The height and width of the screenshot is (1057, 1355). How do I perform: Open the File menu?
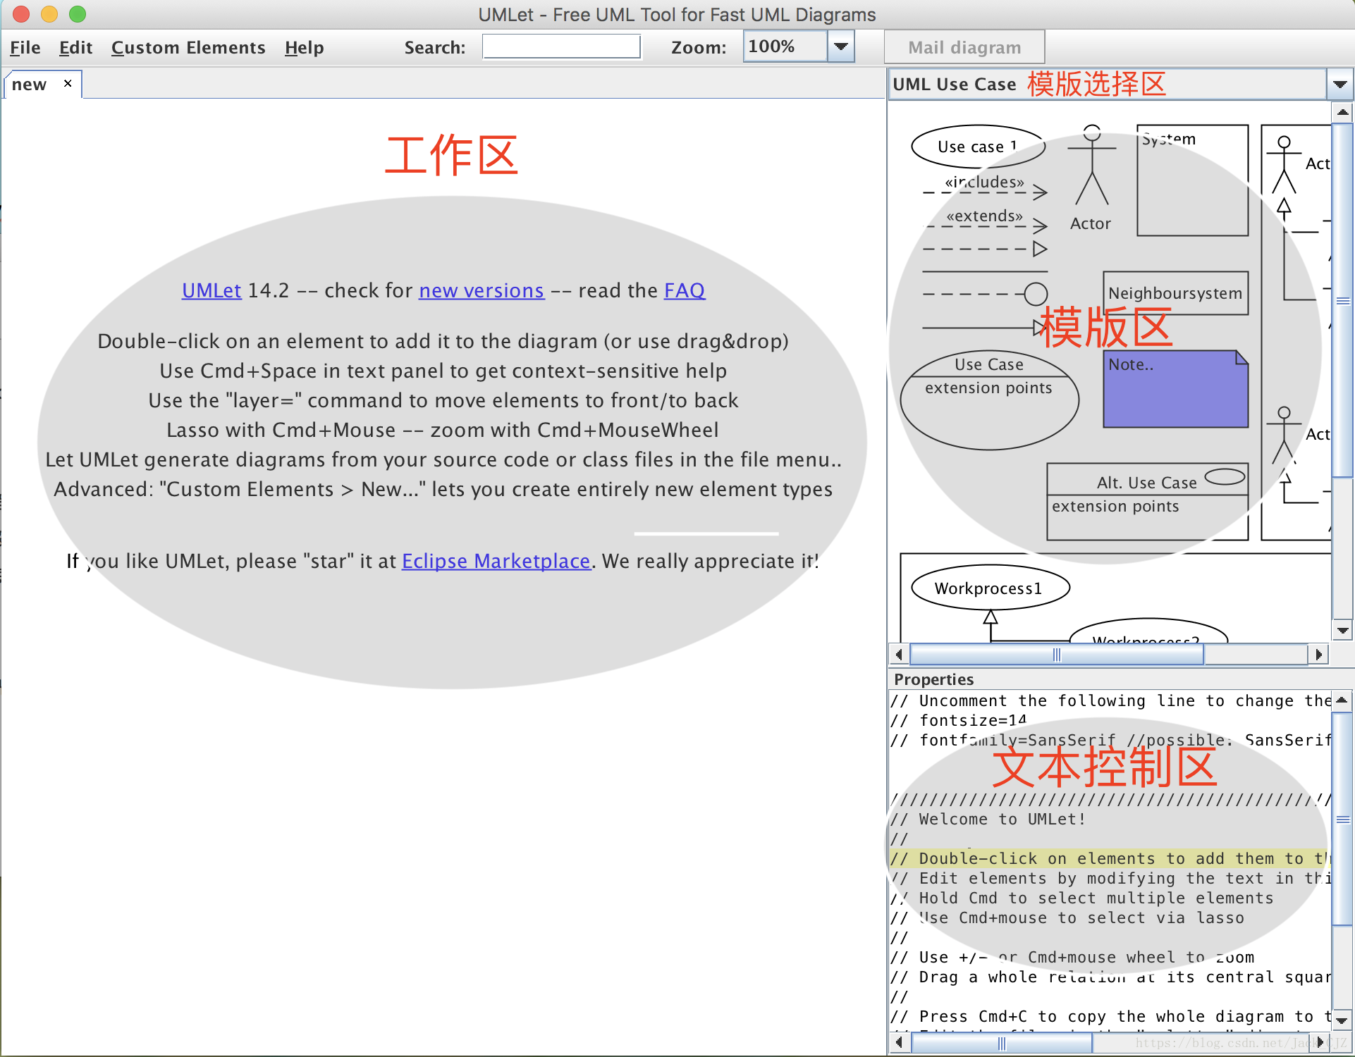pos(25,47)
